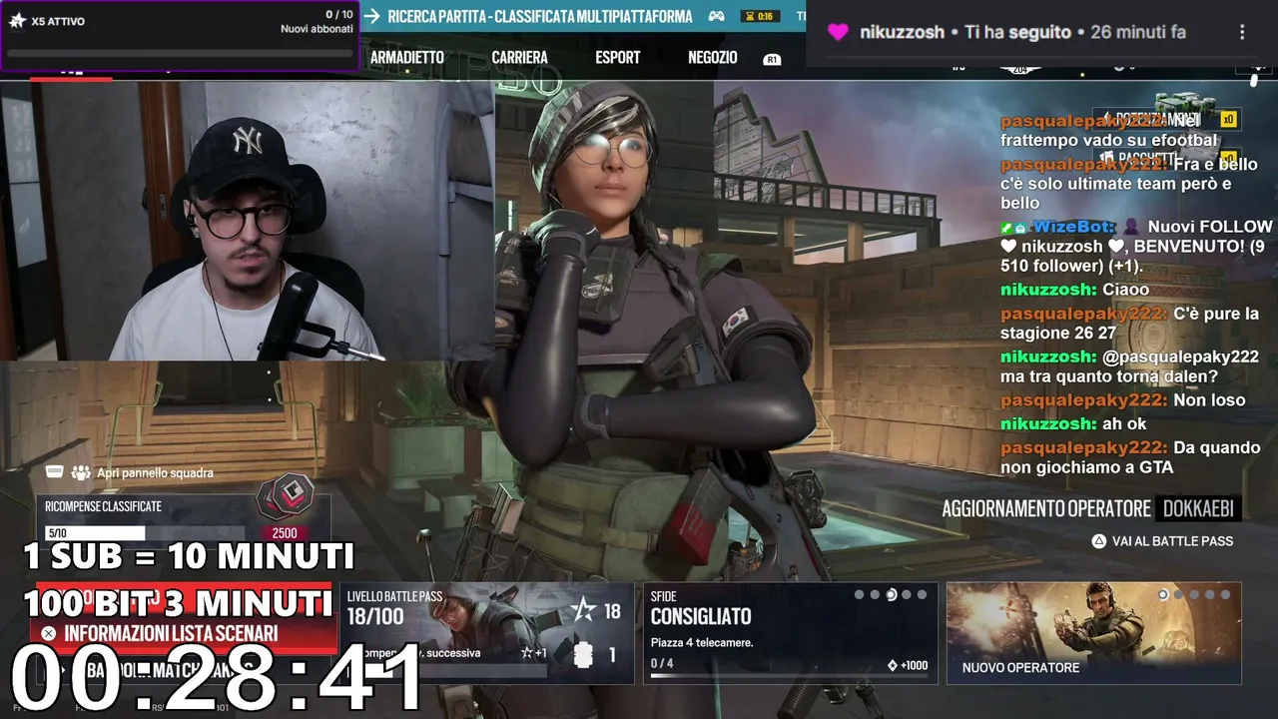Click Apri pannello squadra
The height and width of the screenshot is (719, 1278).
[155, 473]
